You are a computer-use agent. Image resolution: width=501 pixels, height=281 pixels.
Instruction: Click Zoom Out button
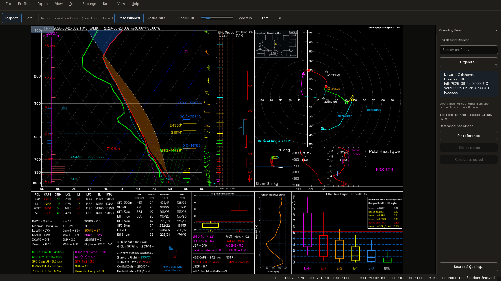point(186,18)
